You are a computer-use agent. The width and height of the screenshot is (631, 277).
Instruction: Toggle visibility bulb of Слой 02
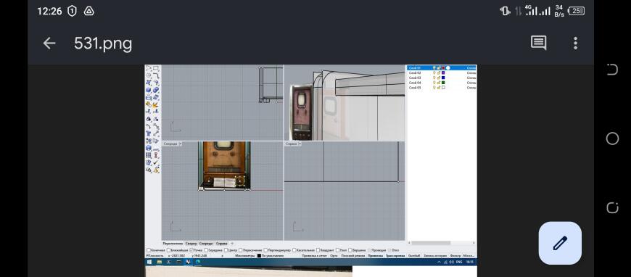[434, 73]
